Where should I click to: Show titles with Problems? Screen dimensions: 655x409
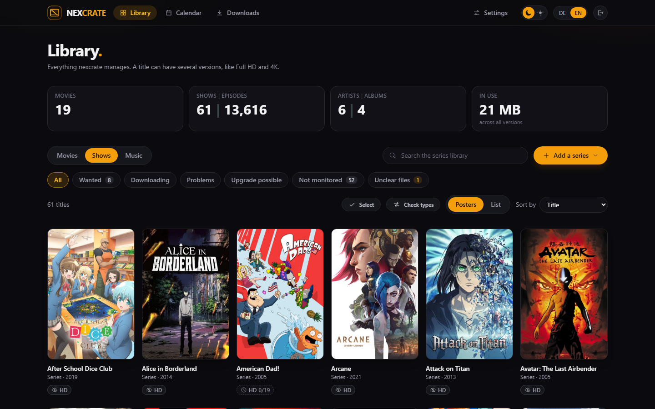(200, 180)
